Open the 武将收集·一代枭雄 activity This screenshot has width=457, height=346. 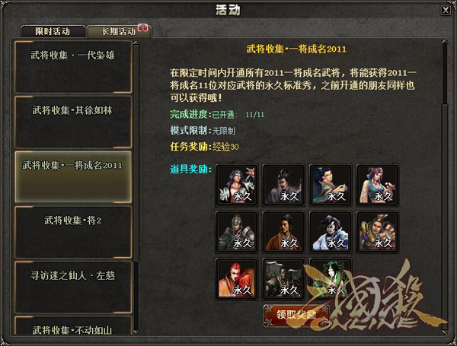click(73, 67)
